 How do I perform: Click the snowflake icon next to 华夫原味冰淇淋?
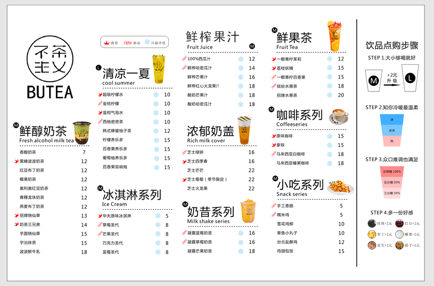click(158, 216)
